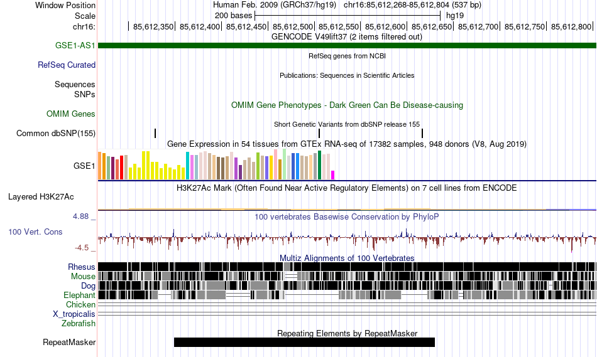Click 'Human Feb. 2009 (GRCh37/hg19)' assembly text
597x357 pixels.
(275, 5)
